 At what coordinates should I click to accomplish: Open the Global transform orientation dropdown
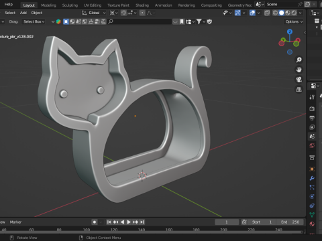[x=94, y=13]
